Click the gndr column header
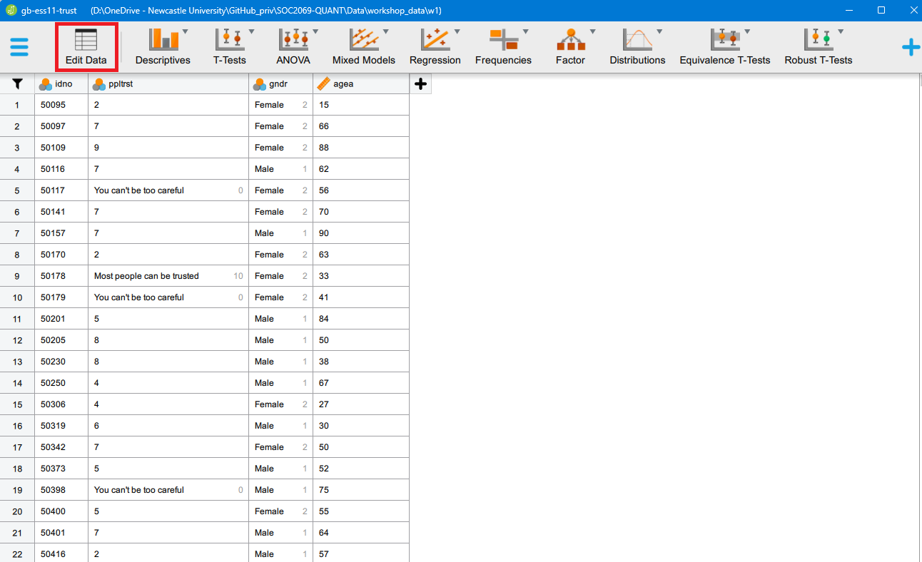922x562 pixels. pos(280,84)
